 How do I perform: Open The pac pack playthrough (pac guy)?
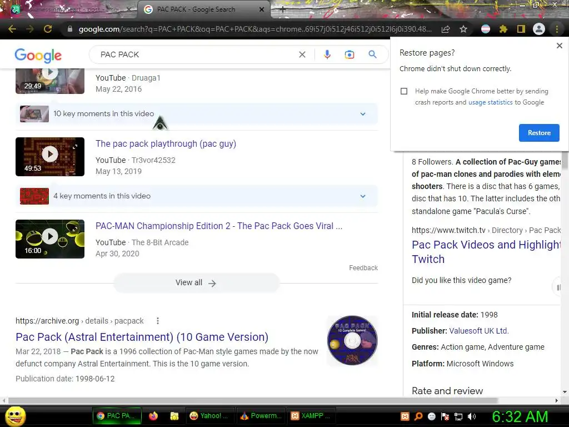tap(166, 144)
